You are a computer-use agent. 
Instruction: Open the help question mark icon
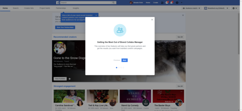(x=177, y=3)
